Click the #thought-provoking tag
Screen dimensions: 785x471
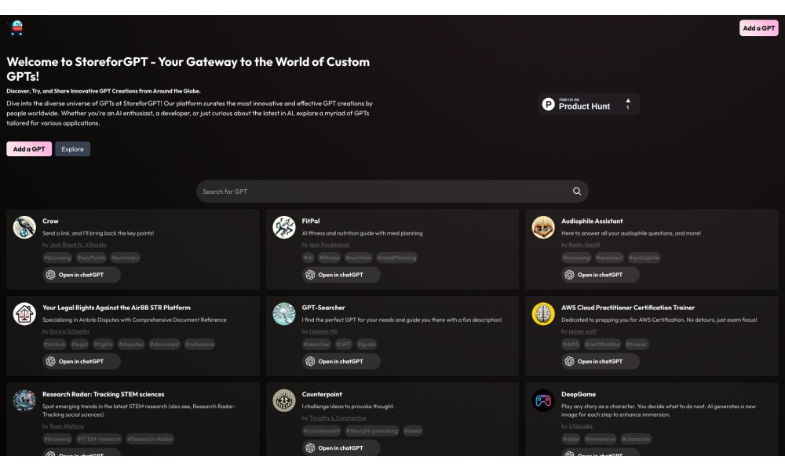(371, 431)
